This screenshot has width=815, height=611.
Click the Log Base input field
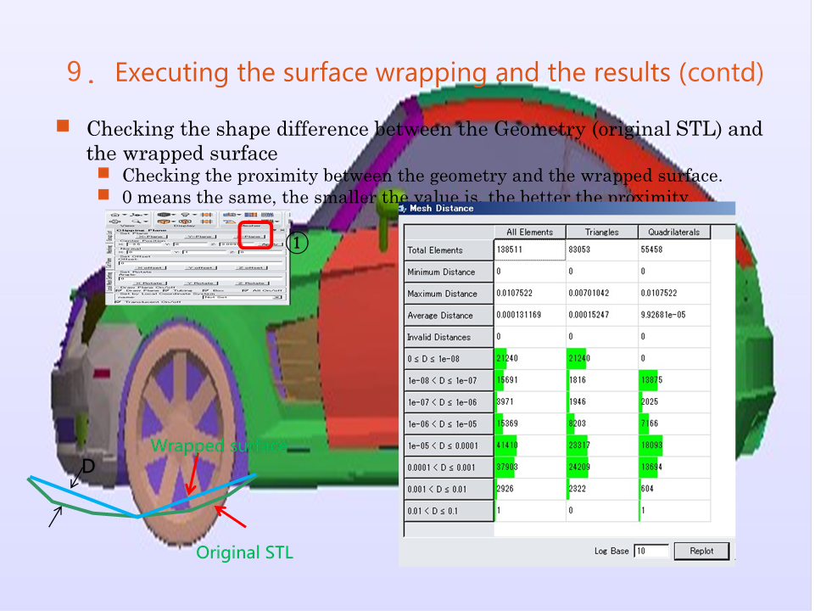coord(650,551)
